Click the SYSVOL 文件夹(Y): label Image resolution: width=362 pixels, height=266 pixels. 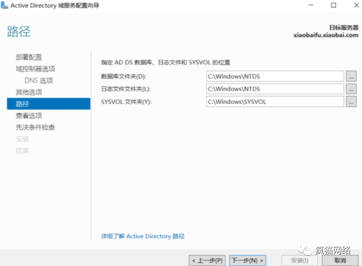click(x=126, y=102)
